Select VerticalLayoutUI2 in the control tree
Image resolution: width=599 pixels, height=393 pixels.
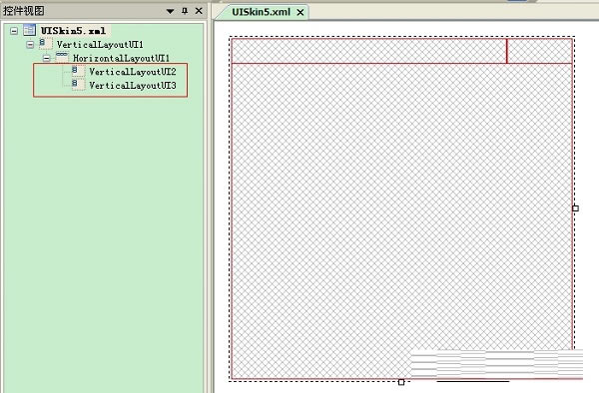click(133, 72)
